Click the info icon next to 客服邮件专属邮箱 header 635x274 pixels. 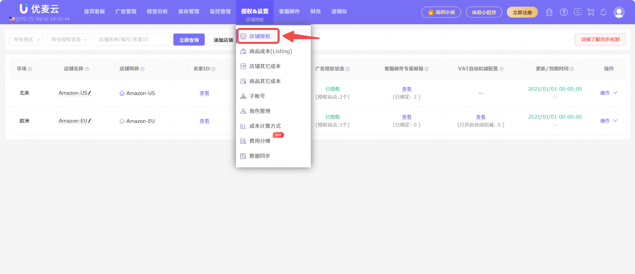point(427,69)
